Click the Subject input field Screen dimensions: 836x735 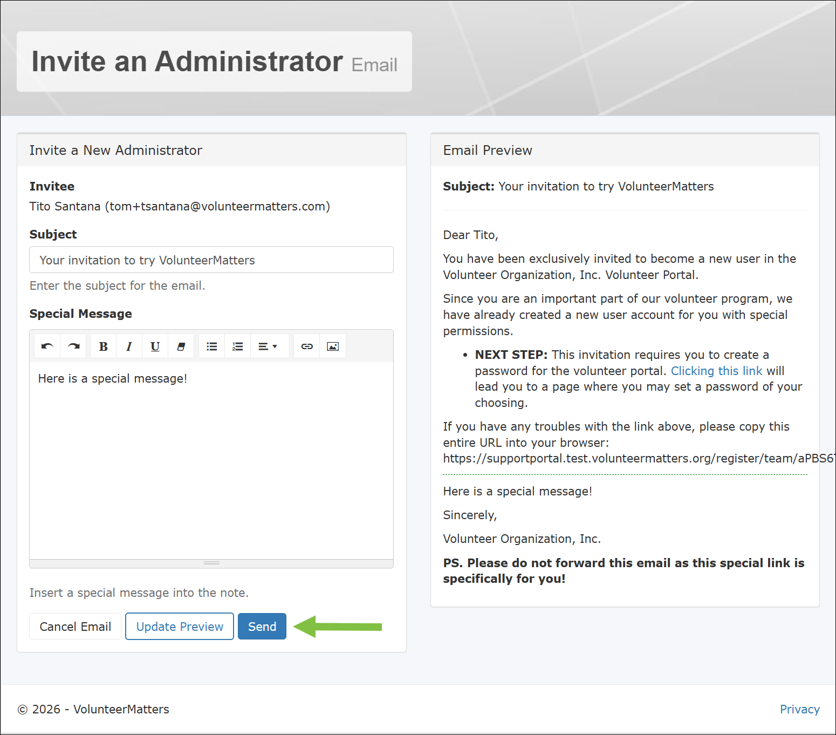(x=211, y=260)
